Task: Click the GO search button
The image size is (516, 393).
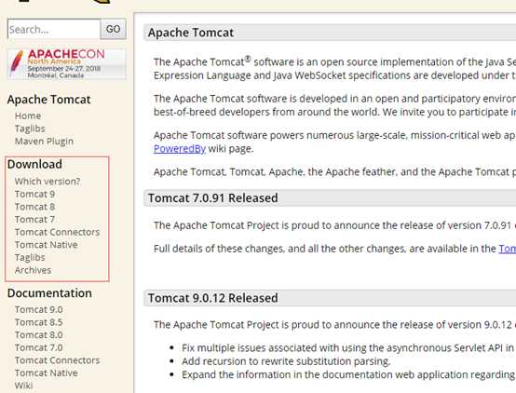Action: (114, 29)
